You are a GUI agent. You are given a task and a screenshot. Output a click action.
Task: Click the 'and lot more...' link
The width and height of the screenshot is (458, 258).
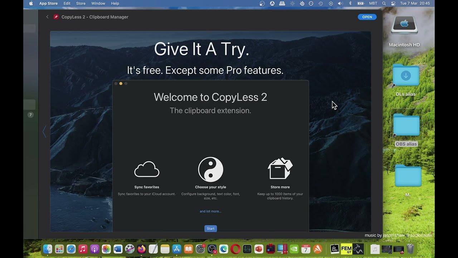(210, 211)
